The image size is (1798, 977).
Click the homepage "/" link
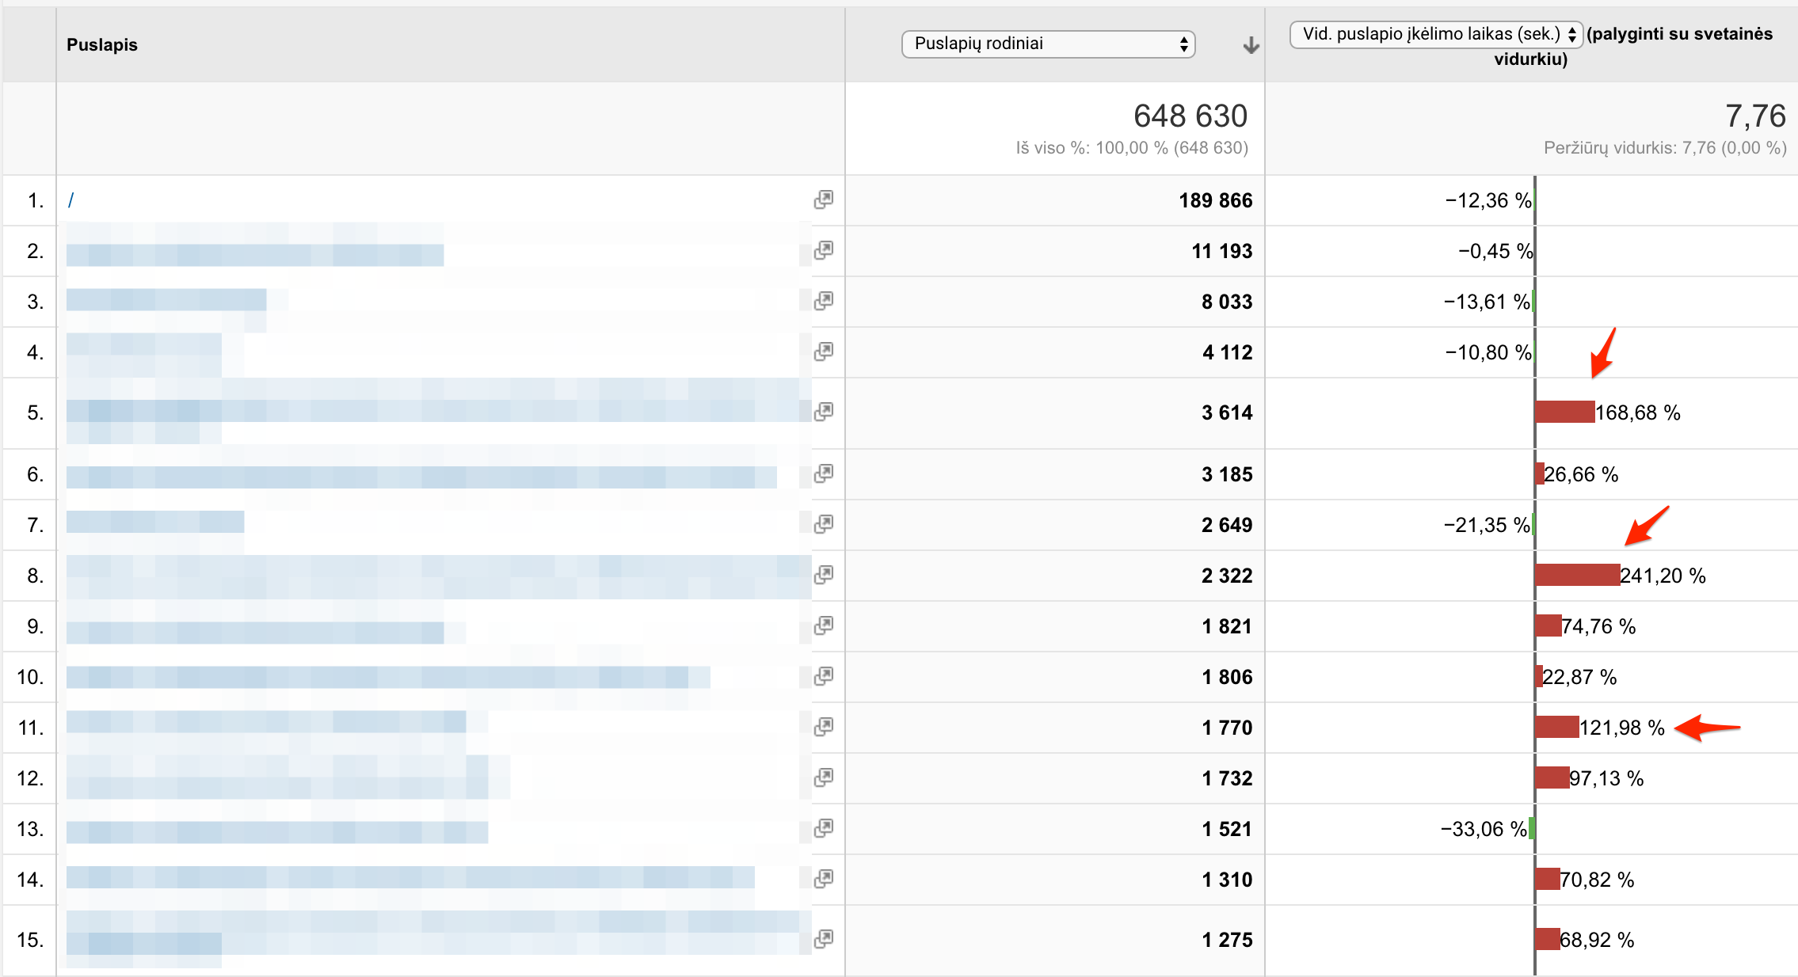click(x=71, y=200)
